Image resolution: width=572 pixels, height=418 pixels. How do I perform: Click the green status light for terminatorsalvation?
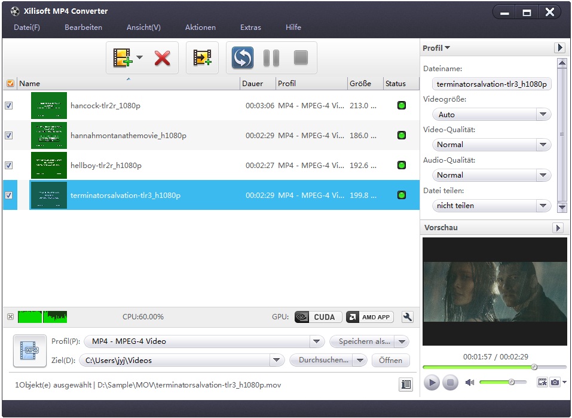point(401,196)
